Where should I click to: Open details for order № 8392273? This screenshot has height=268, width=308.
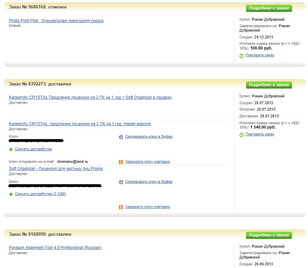269,85
